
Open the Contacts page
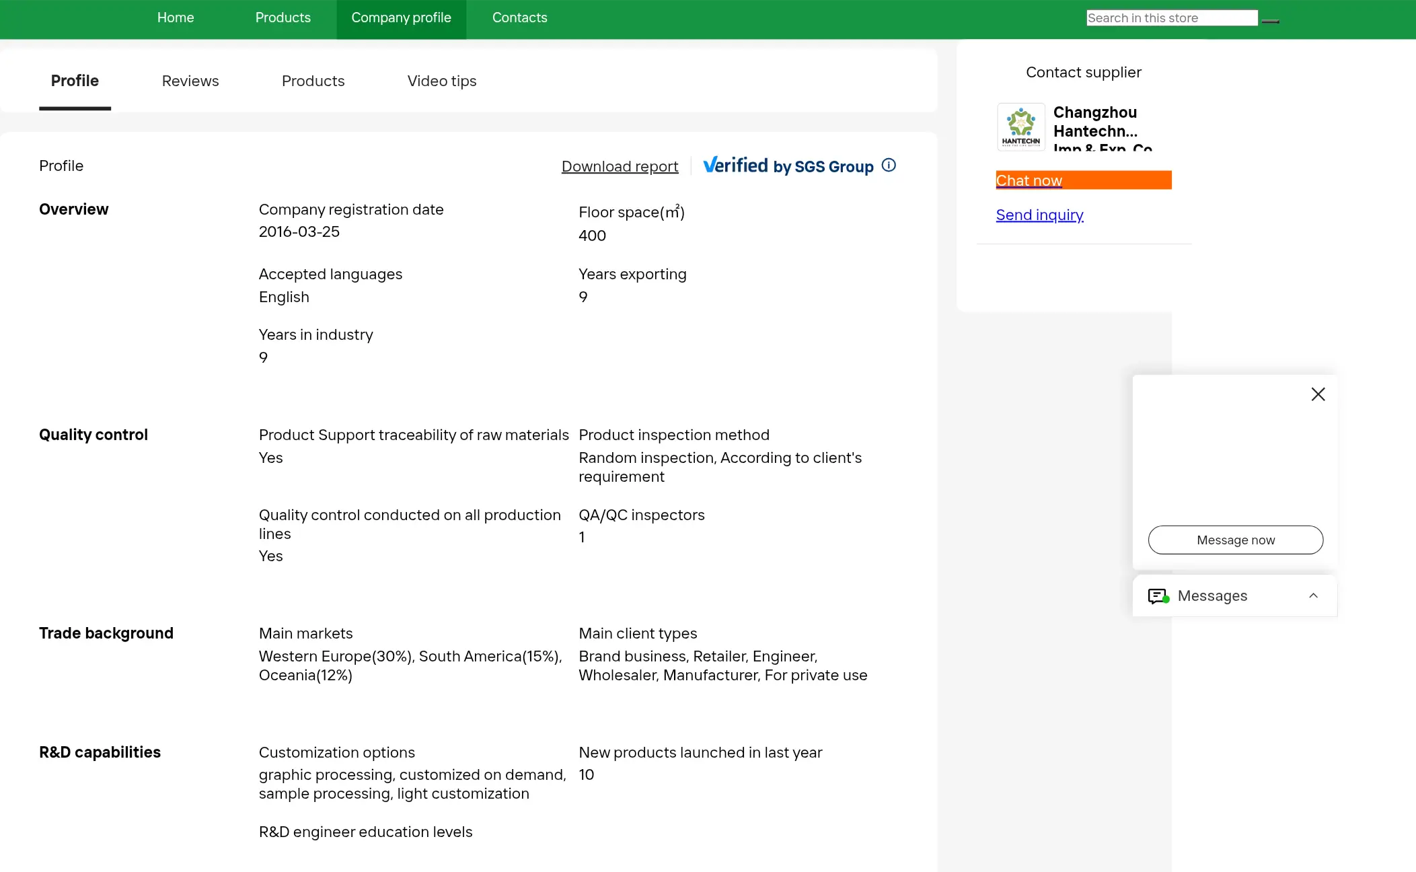coord(519,17)
